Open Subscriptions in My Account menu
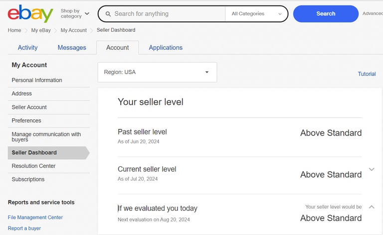The image size is (383, 235). (28, 179)
